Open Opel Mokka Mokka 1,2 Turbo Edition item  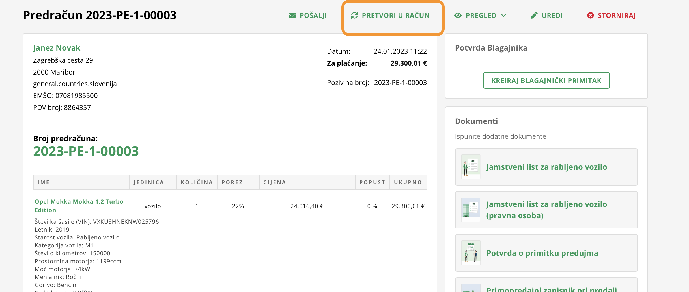[79, 206]
